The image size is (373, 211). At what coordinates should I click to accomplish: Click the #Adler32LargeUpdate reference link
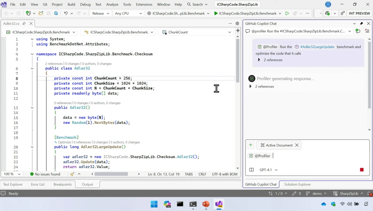click(317, 47)
